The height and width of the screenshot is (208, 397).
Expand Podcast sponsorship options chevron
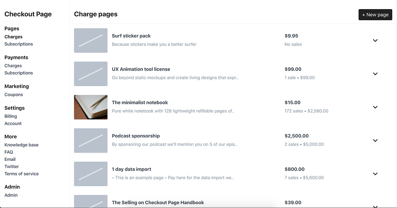pos(375,140)
